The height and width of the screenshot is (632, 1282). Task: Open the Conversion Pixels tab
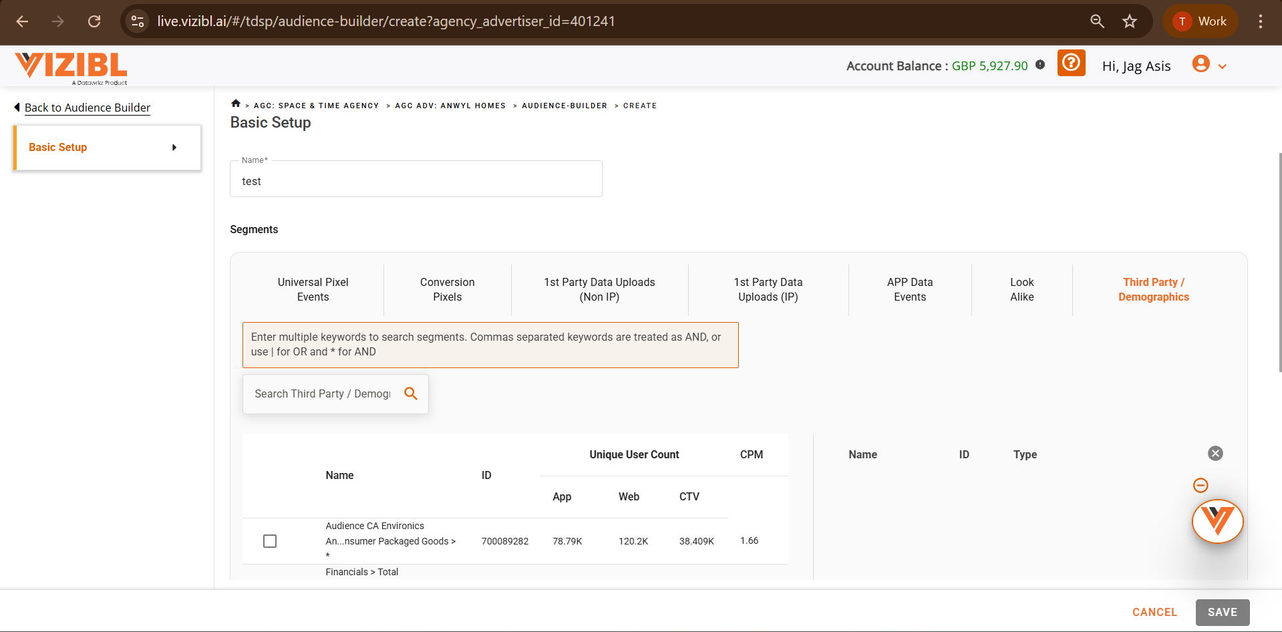pos(447,290)
